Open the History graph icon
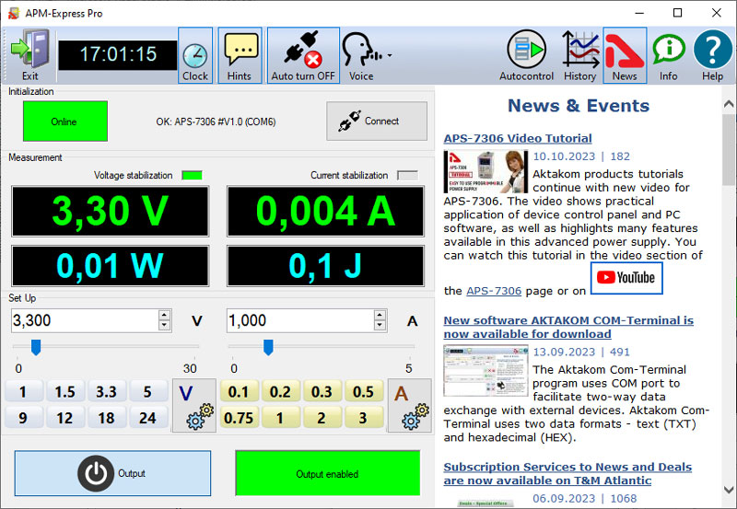737x509 pixels. pyautogui.click(x=580, y=55)
